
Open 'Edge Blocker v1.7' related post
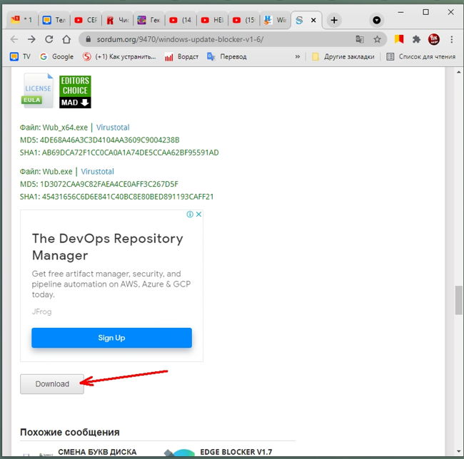pos(236,452)
